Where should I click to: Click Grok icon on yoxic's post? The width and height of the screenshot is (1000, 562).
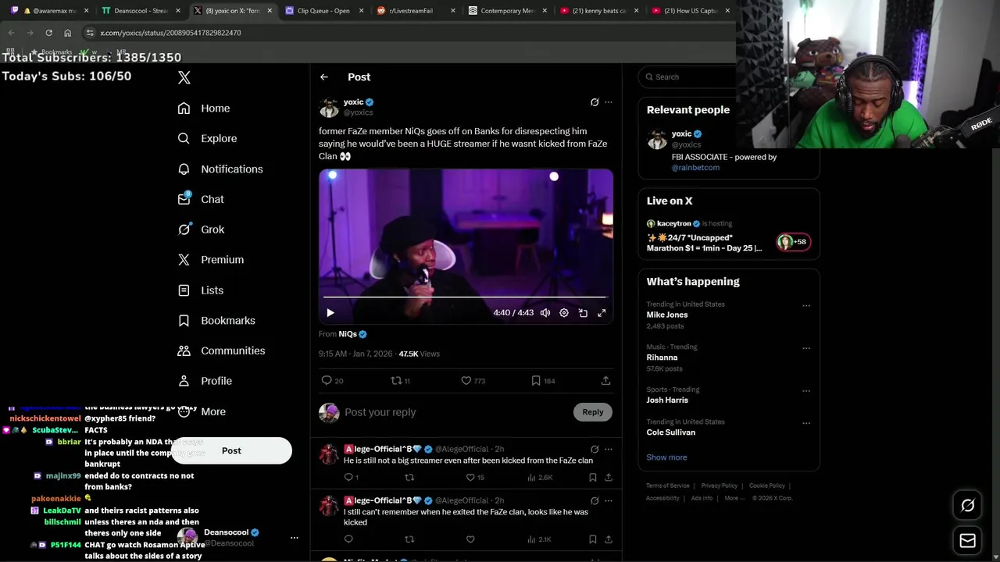(x=595, y=102)
